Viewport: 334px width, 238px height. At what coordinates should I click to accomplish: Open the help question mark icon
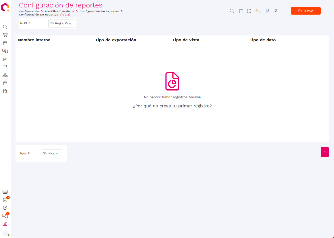coord(5,208)
